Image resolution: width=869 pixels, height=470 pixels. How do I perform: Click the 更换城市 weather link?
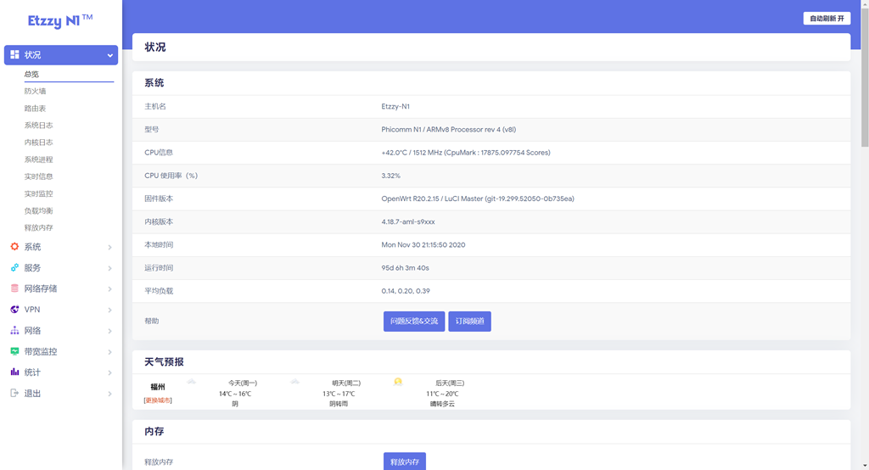(x=158, y=400)
